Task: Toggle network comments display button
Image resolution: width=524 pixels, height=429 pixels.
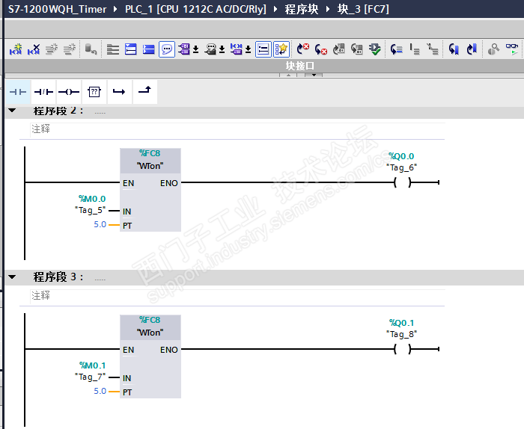Action: (x=263, y=49)
